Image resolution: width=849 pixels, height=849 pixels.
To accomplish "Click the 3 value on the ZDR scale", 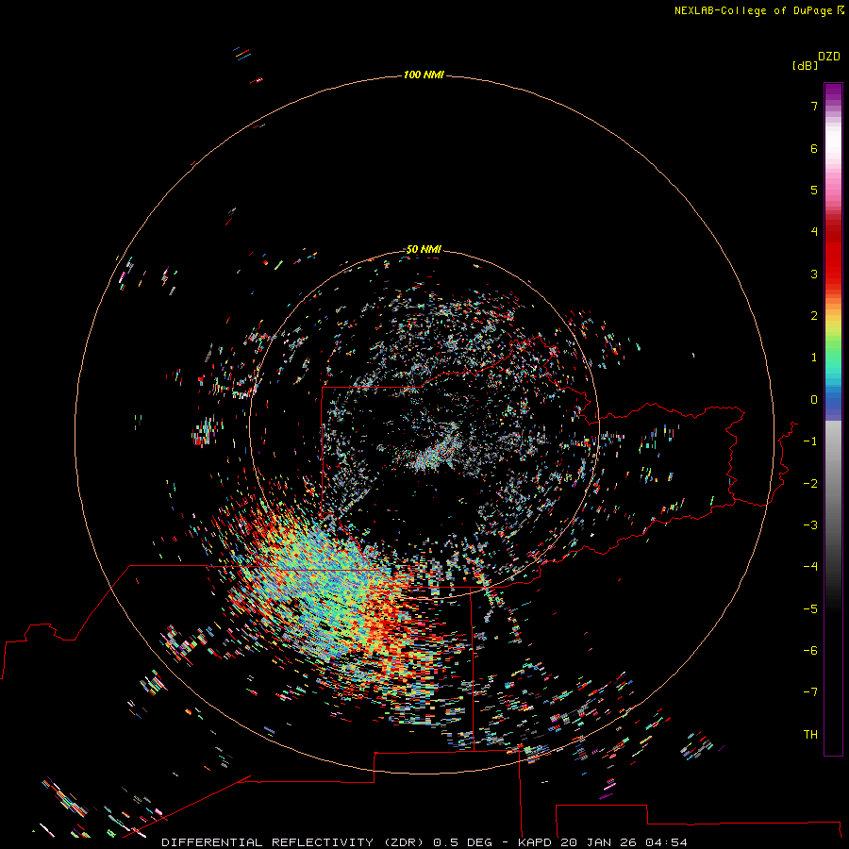I will pos(814,274).
